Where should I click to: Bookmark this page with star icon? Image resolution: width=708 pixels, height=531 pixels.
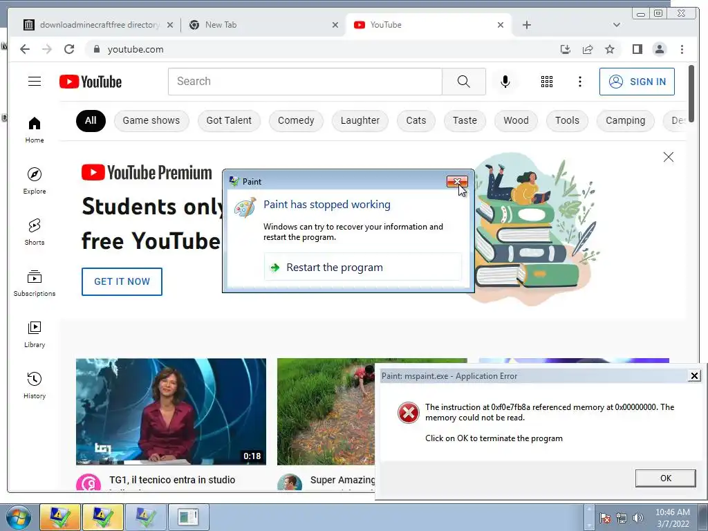610,49
